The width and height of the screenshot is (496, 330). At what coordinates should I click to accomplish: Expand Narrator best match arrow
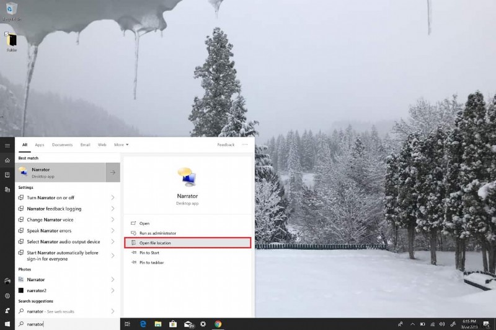pos(113,172)
